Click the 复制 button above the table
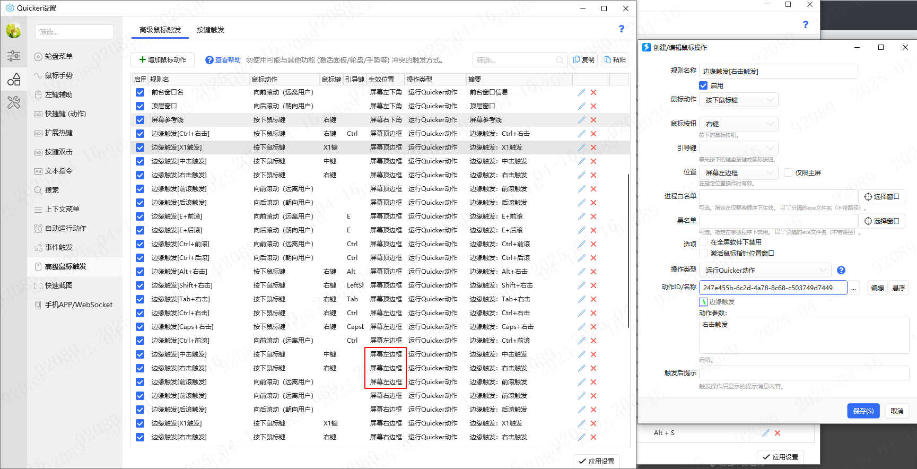The image size is (917, 469). tap(583, 60)
